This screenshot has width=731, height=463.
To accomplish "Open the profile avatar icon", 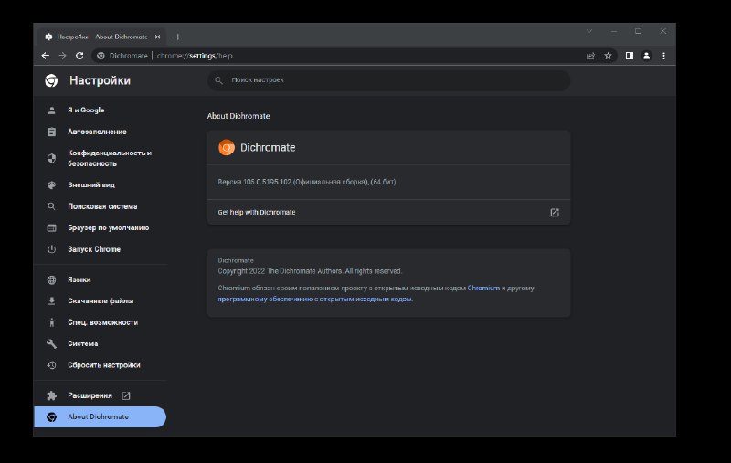I will (647, 56).
